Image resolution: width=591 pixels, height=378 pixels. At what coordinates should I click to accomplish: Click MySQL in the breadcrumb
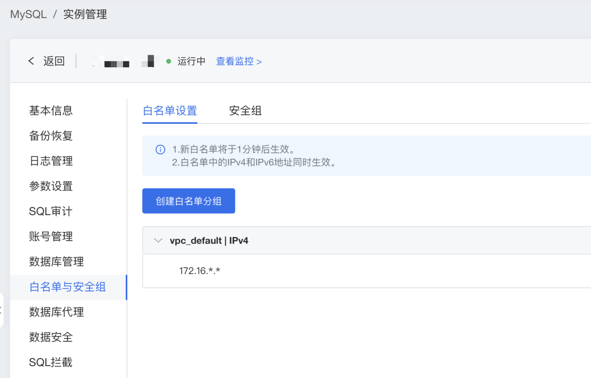click(28, 14)
